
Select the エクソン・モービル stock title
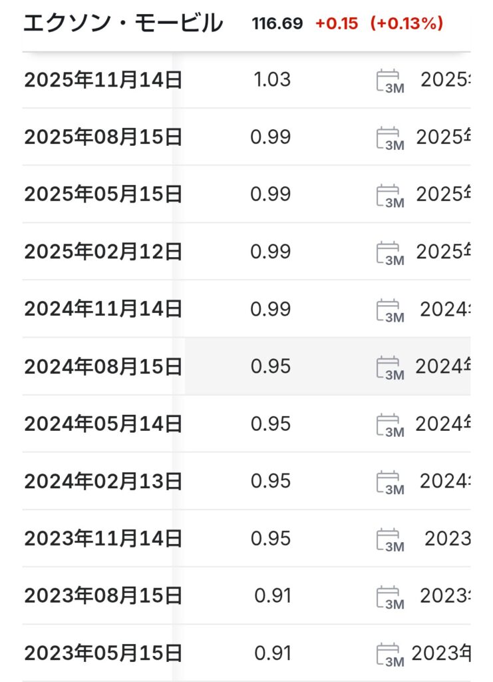(x=123, y=24)
